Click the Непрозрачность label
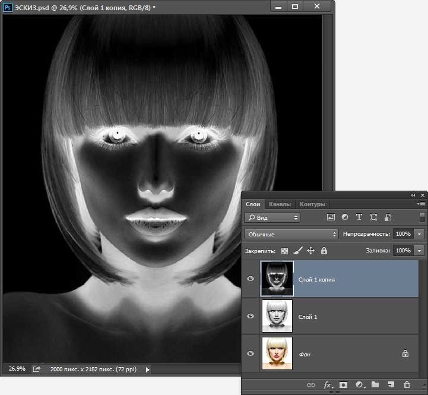 pos(366,234)
